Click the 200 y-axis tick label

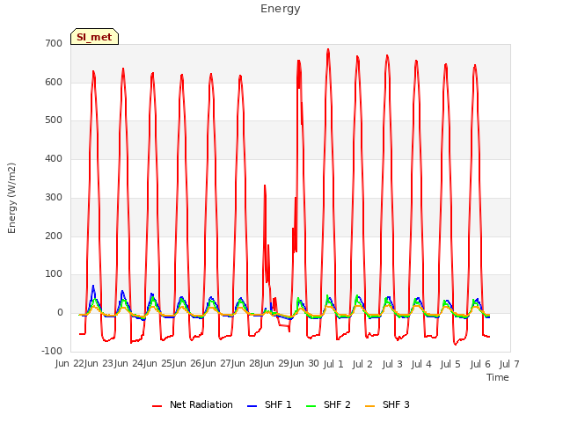(x=54, y=236)
